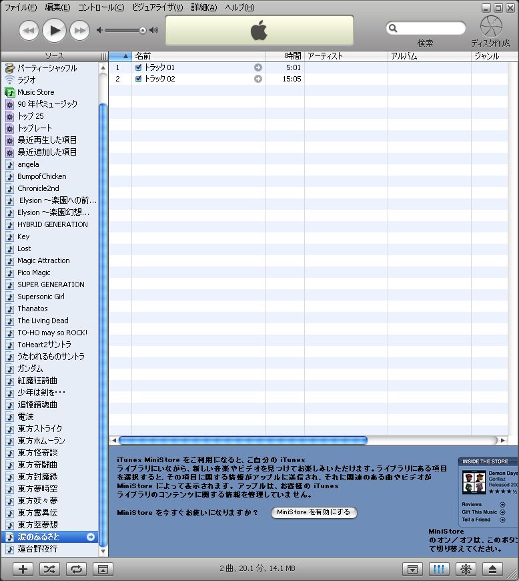Click the arrow icon beside トラック 01
Image resolution: width=519 pixels, height=581 pixels.
(258, 67)
